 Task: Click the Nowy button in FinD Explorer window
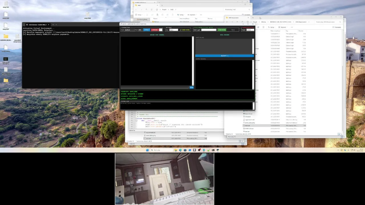tap(139, 15)
